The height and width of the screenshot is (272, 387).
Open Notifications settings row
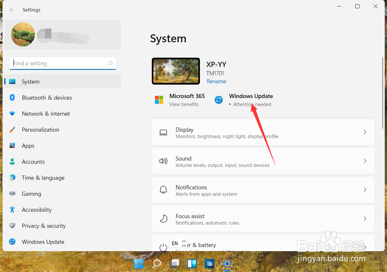coord(263,190)
